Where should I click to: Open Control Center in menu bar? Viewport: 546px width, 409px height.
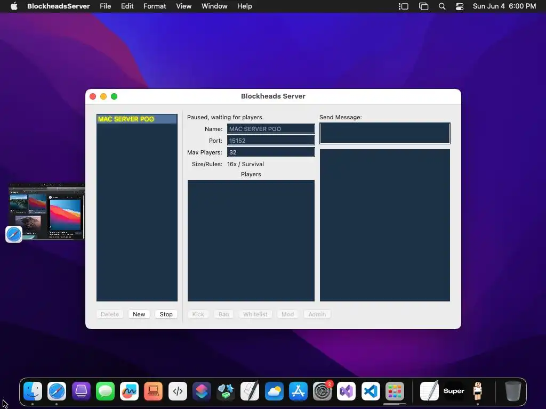pos(459,6)
